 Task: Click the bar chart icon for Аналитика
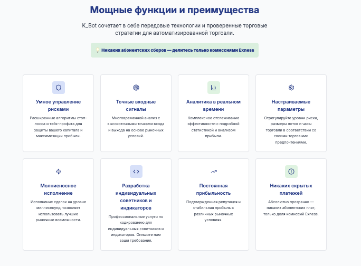pos(214,88)
